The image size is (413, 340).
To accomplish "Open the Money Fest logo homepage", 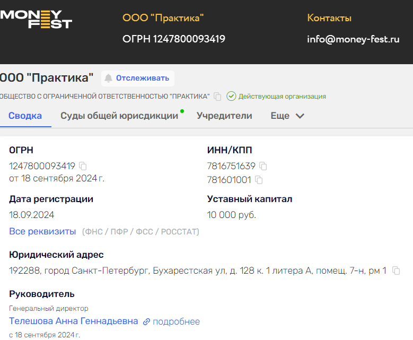I will click(x=36, y=20).
